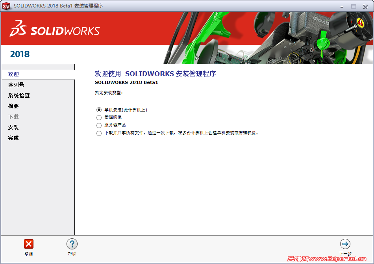Select 下载并共享所有文件 radio option
The height and width of the screenshot is (264, 374).
99,133
